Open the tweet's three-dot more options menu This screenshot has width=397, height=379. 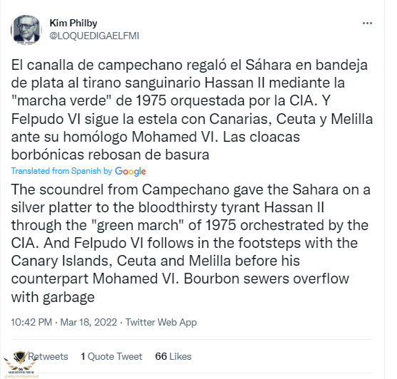[x=367, y=24]
